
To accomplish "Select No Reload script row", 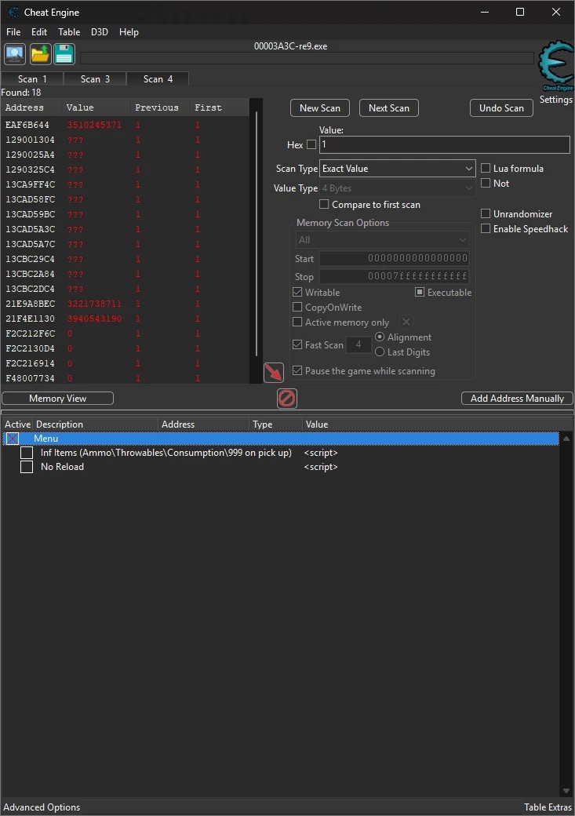I will [x=281, y=467].
